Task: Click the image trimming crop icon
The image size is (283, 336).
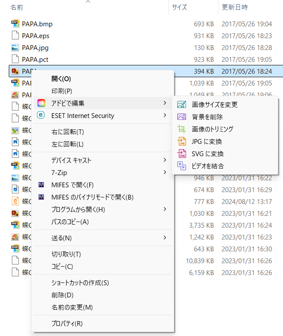Action: 182,129
